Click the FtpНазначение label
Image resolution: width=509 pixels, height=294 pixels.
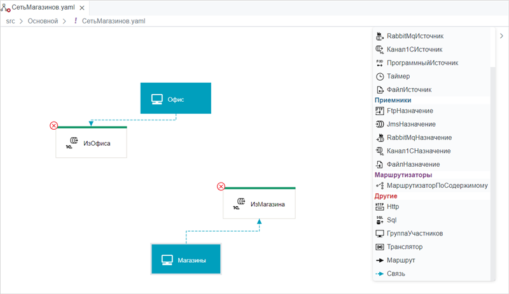[410, 111]
